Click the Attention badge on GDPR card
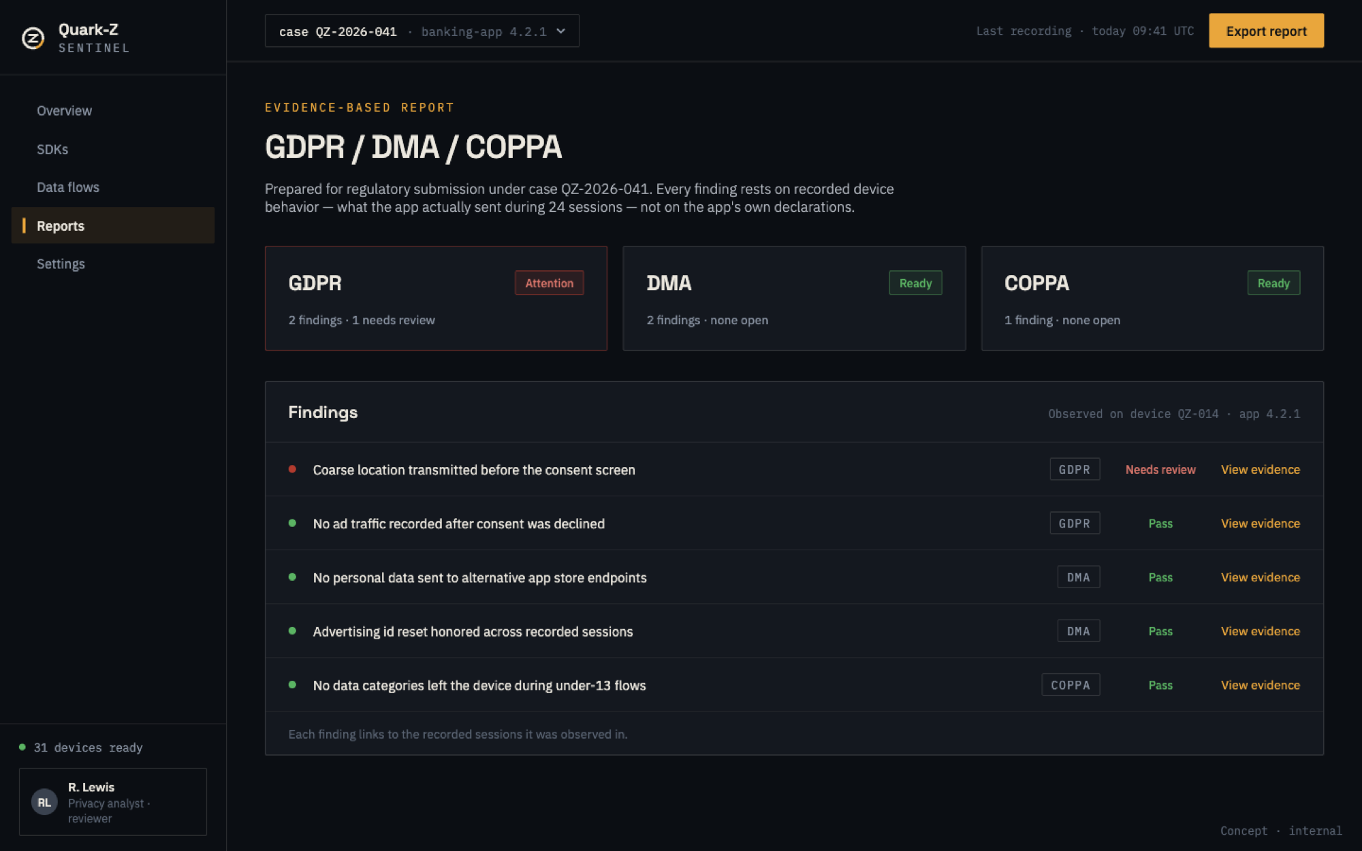Viewport: 1362px width, 851px height. point(549,283)
